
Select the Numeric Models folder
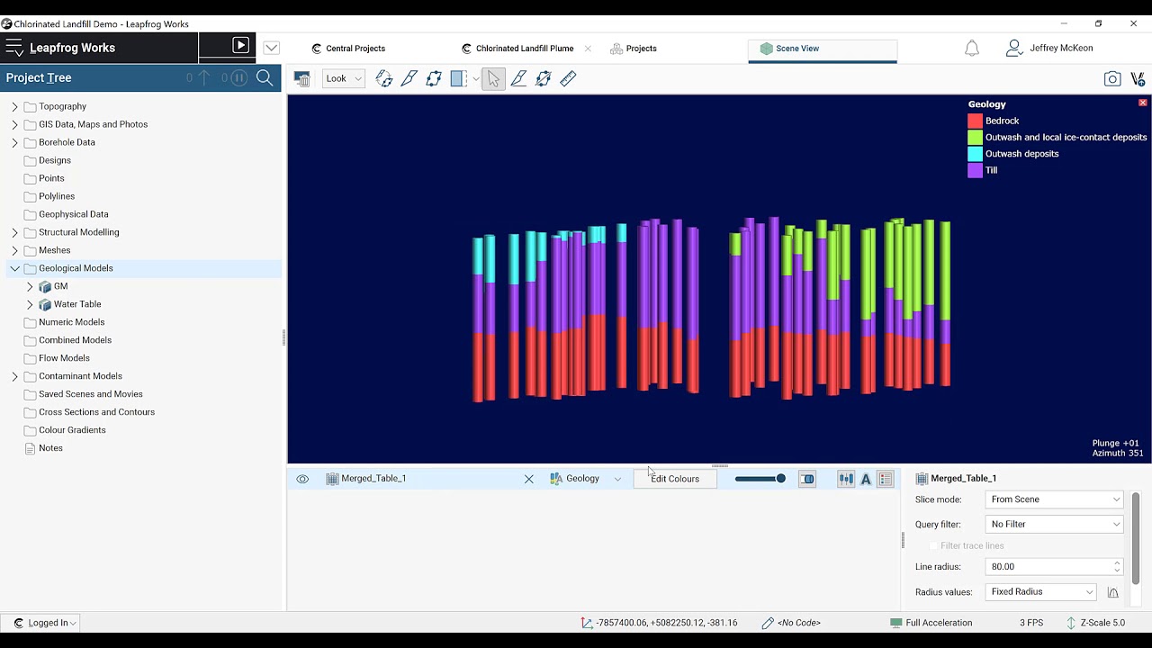(72, 322)
